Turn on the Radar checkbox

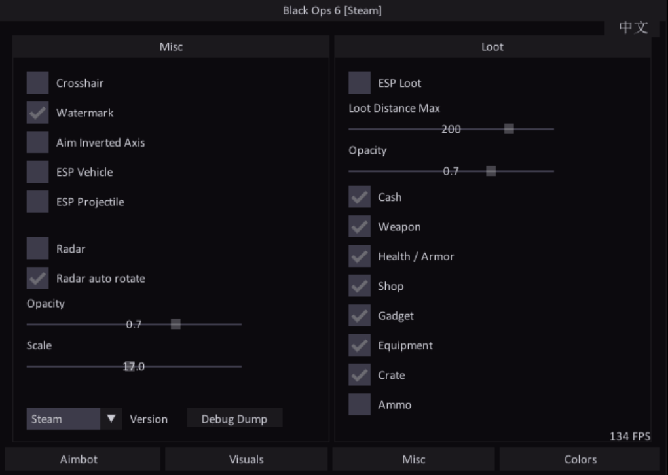click(38, 249)
